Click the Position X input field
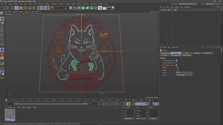The height and width of the screenshot is (125, 223). (129, 111)
